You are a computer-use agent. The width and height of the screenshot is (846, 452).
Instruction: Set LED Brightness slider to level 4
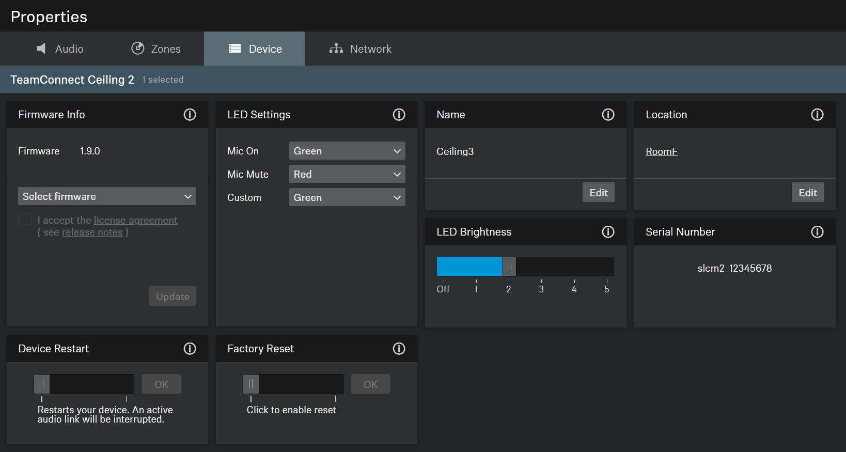pyautogui.click(x=574, y=267)
